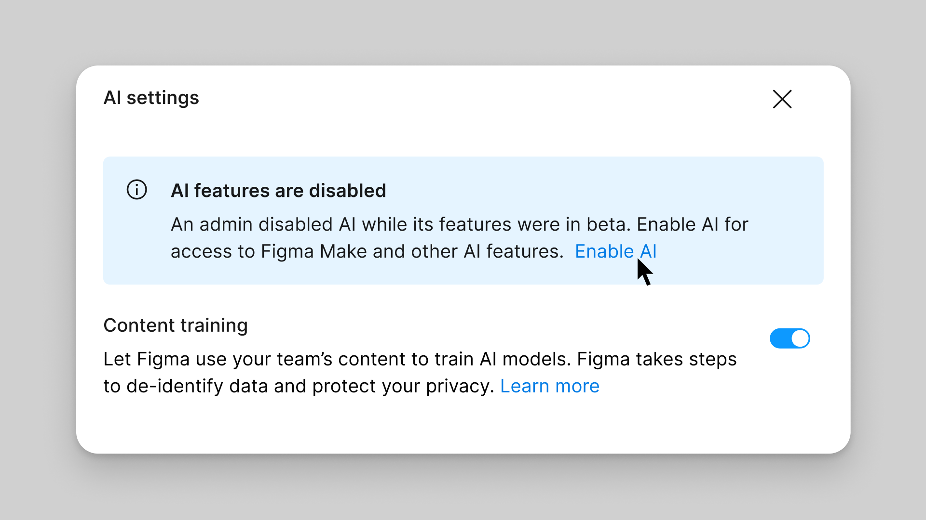
Task: Click the white knob of the Content training switch
Action: (x=800, y=338)
